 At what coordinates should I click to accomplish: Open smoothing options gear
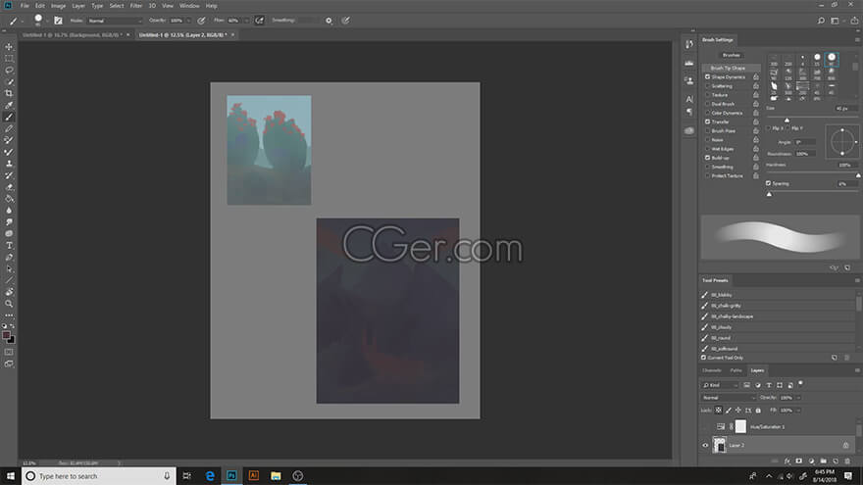(329, 21)
